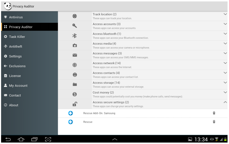This screenshot has width=229, height=144.
Task: Click the clock showing 13:34
Action: click(x=201, y=140)
